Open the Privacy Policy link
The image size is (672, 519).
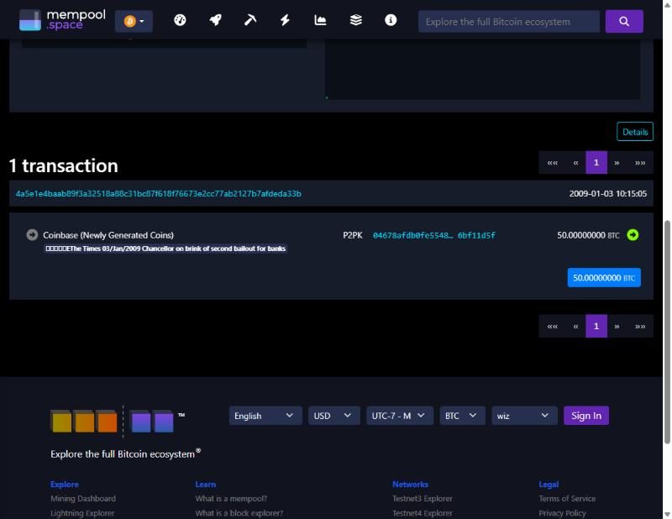[562, 513]
